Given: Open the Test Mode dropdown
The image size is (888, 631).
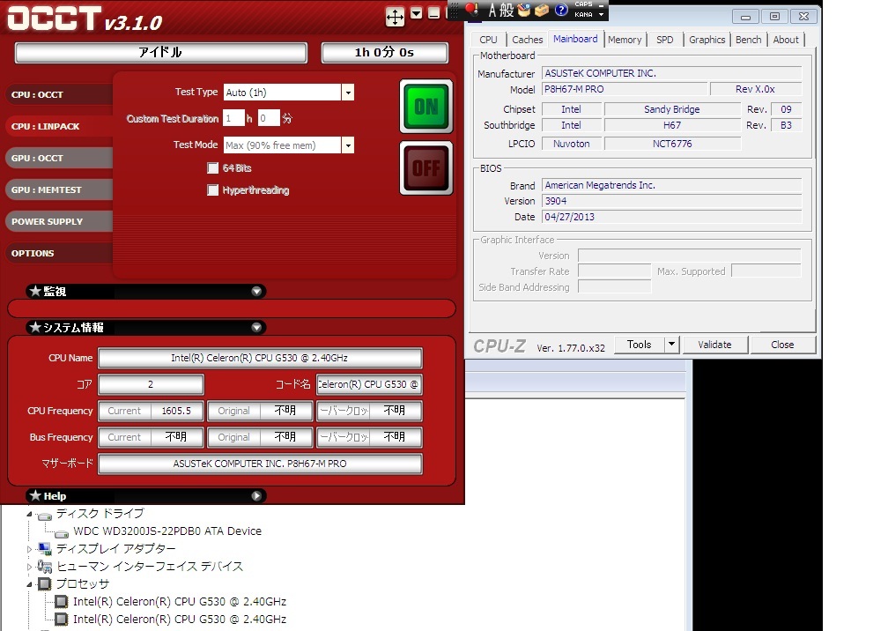Looking at the screenshot, I should [x=348, y=145].
